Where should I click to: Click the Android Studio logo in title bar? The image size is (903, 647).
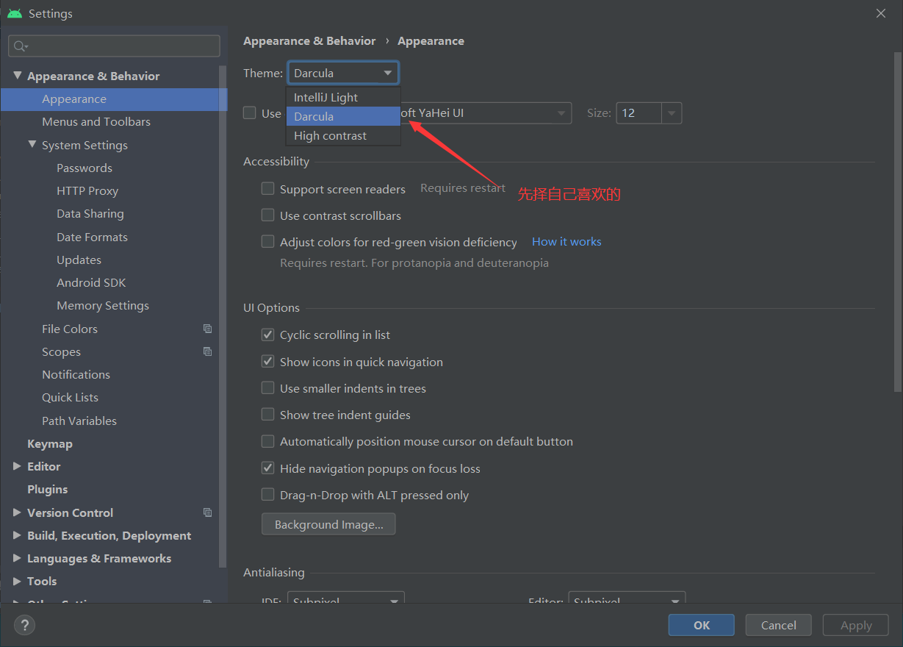[x=15, y=13]
